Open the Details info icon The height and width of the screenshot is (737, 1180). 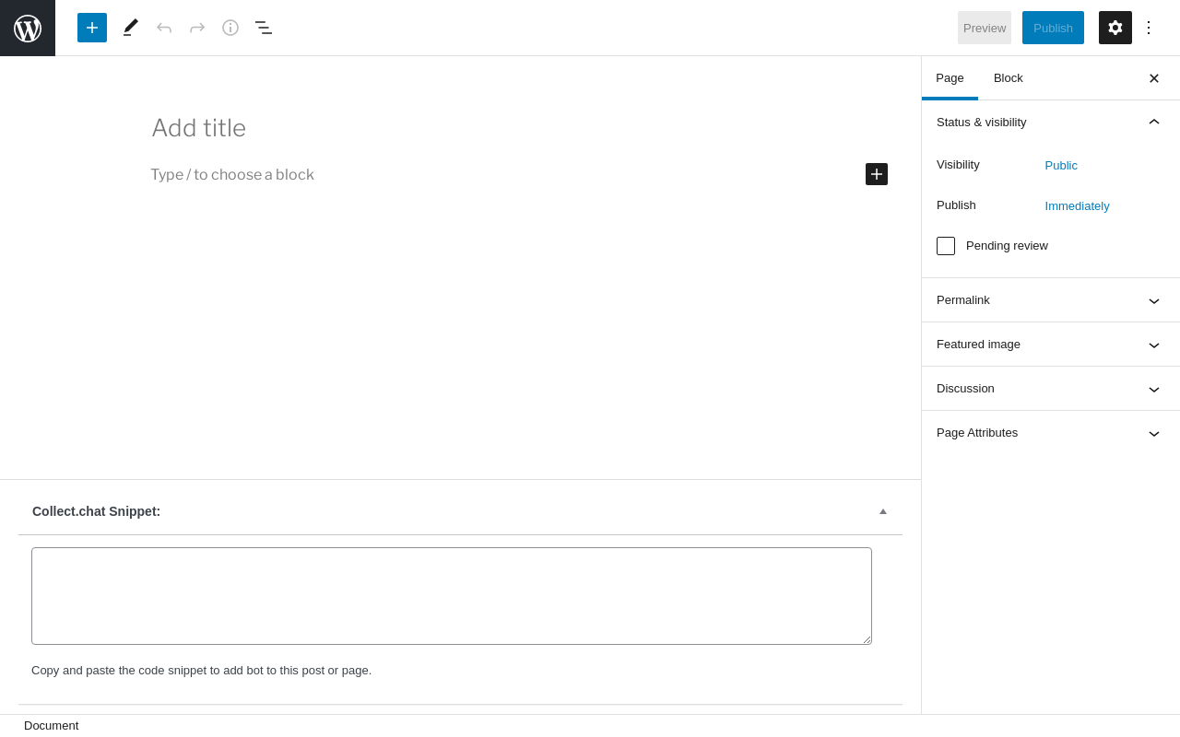click(230, 28)
